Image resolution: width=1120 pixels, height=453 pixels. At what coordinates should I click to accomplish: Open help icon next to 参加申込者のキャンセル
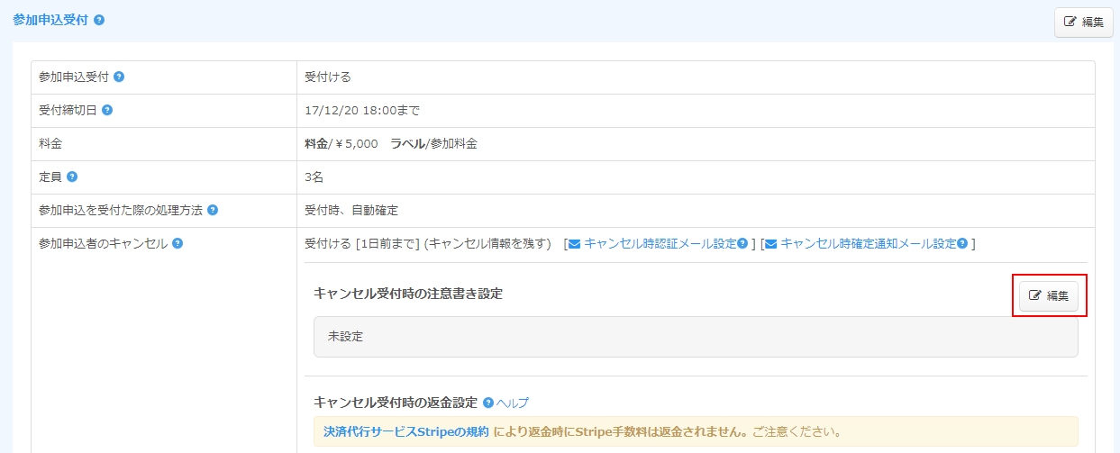pyautogui.click(x=178, y=244)
